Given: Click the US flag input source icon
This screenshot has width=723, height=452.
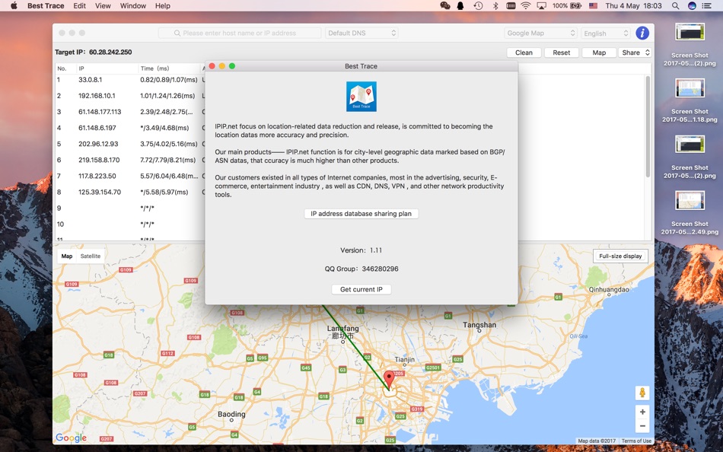Looking at the screenshot, I should coord(594,5).
